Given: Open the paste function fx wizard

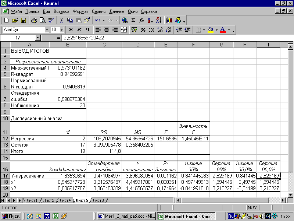Looking at the screenshot, I should (141, 20).
